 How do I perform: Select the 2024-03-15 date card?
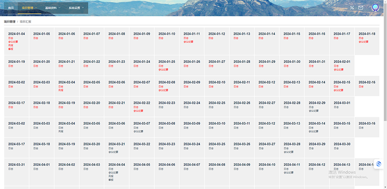[342, 127]
